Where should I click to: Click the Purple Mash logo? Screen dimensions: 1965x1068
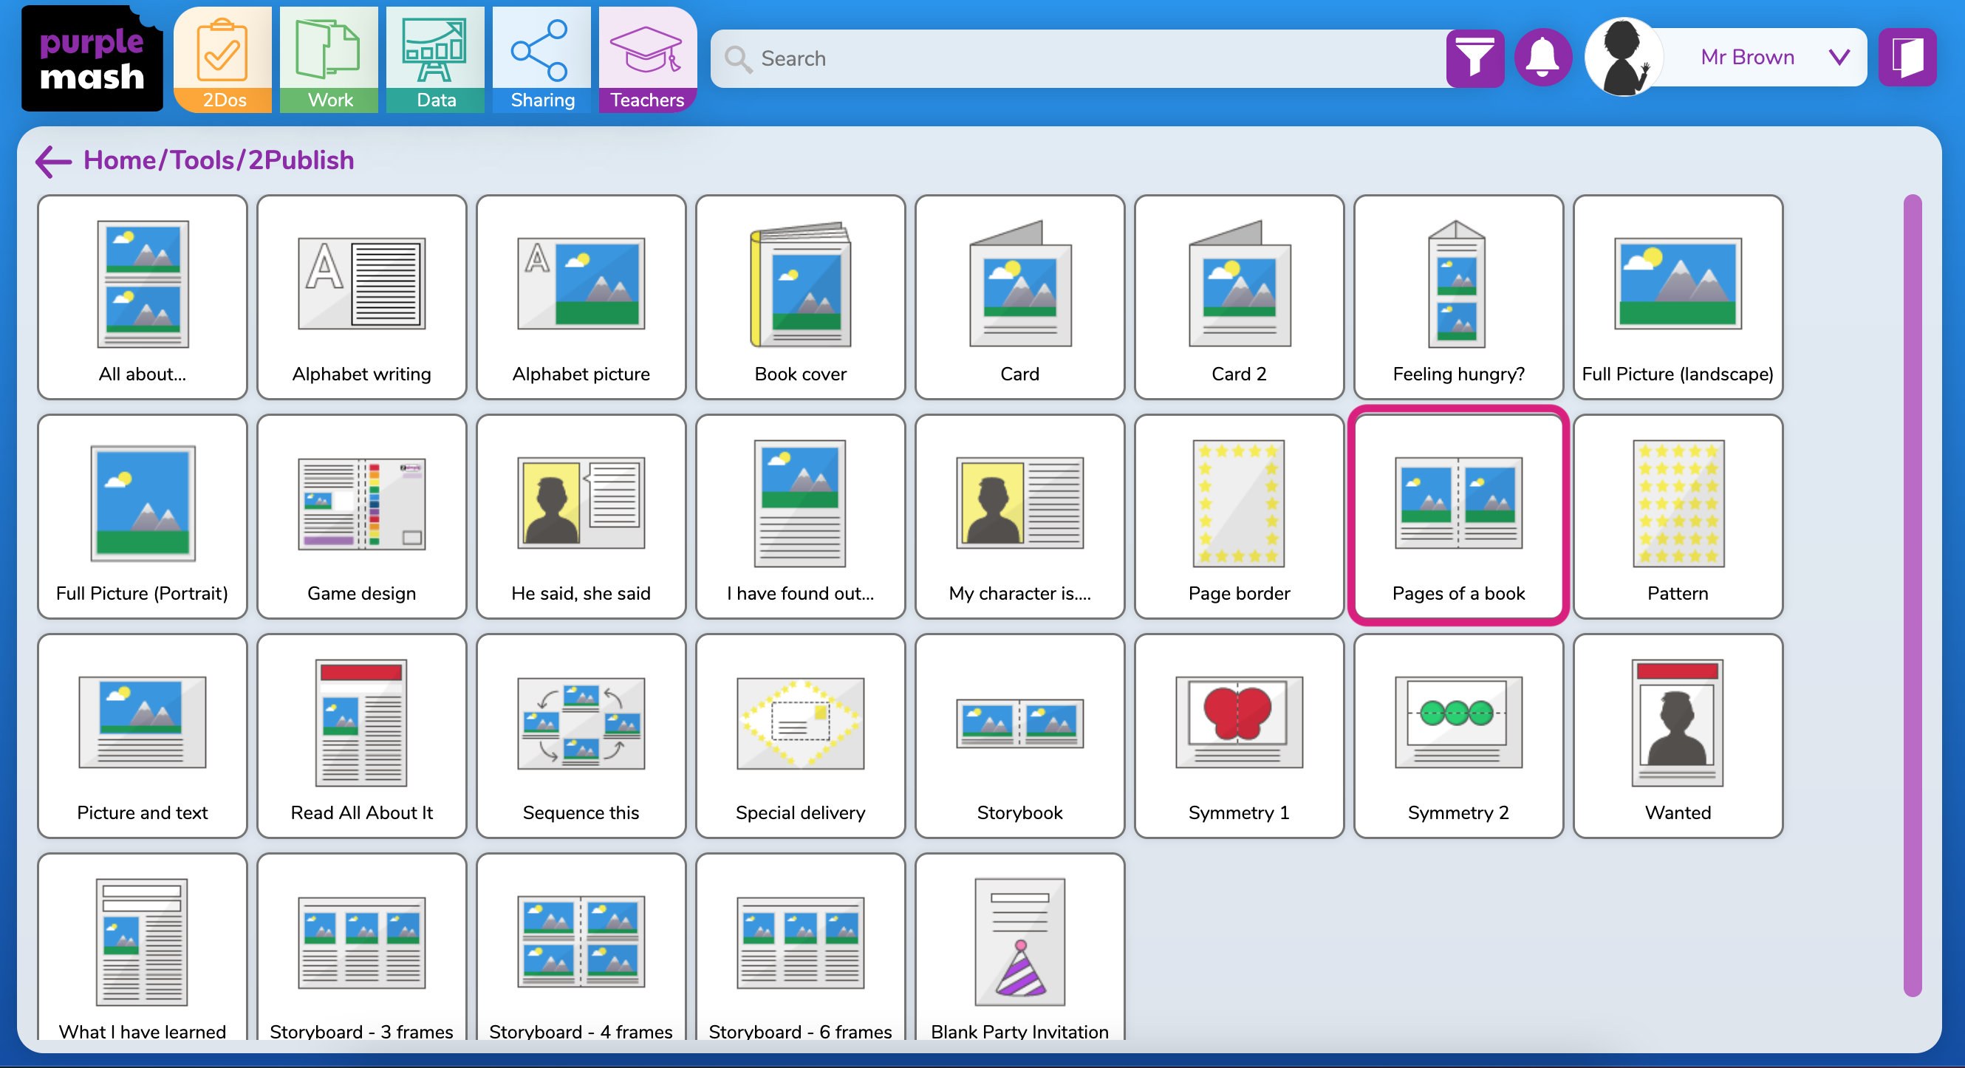92,59
